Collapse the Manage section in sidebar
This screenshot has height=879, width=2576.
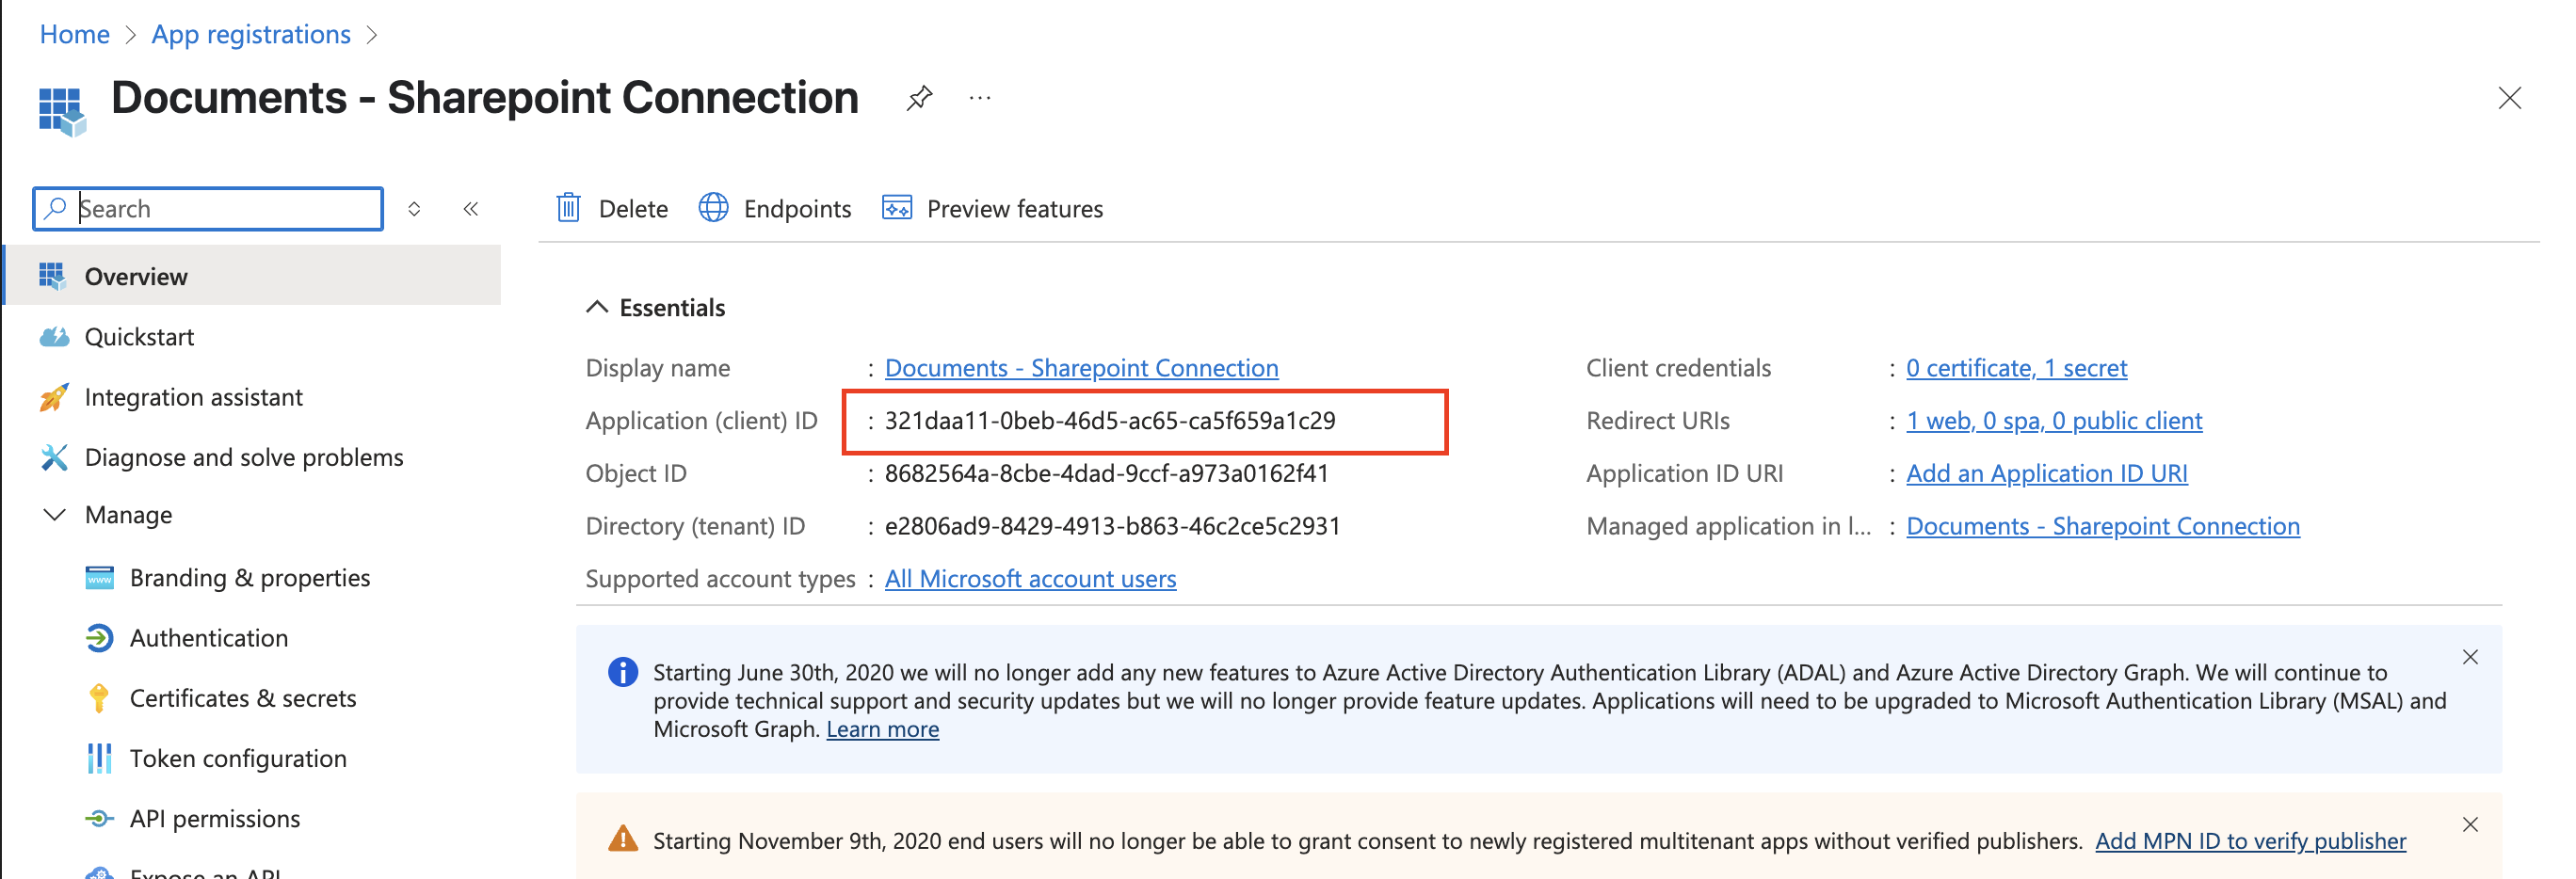(55, 514)
